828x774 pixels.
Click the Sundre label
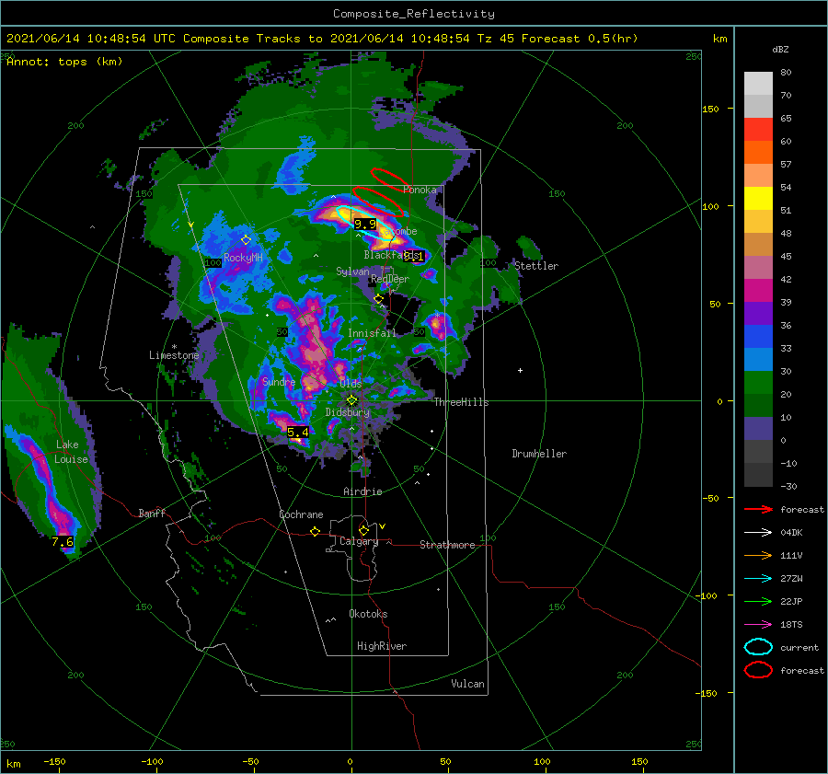pyautogui.click(x=279, y=381)
